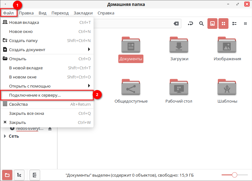The image size is (252, 181).
Task: Select the Документы folder icon
Action: tap(131, 45)
